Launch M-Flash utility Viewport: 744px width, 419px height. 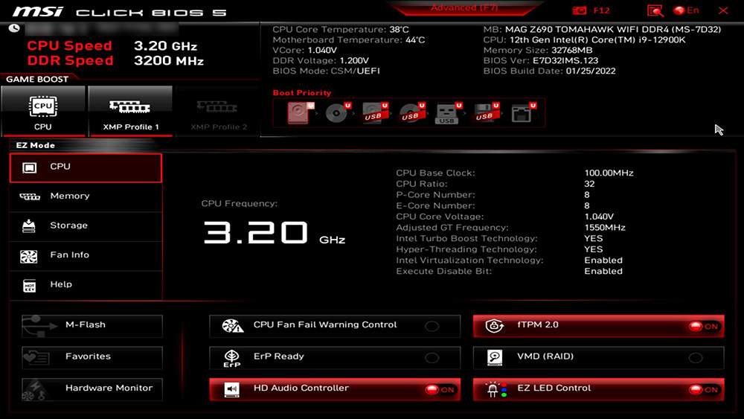tap(92, 326)
